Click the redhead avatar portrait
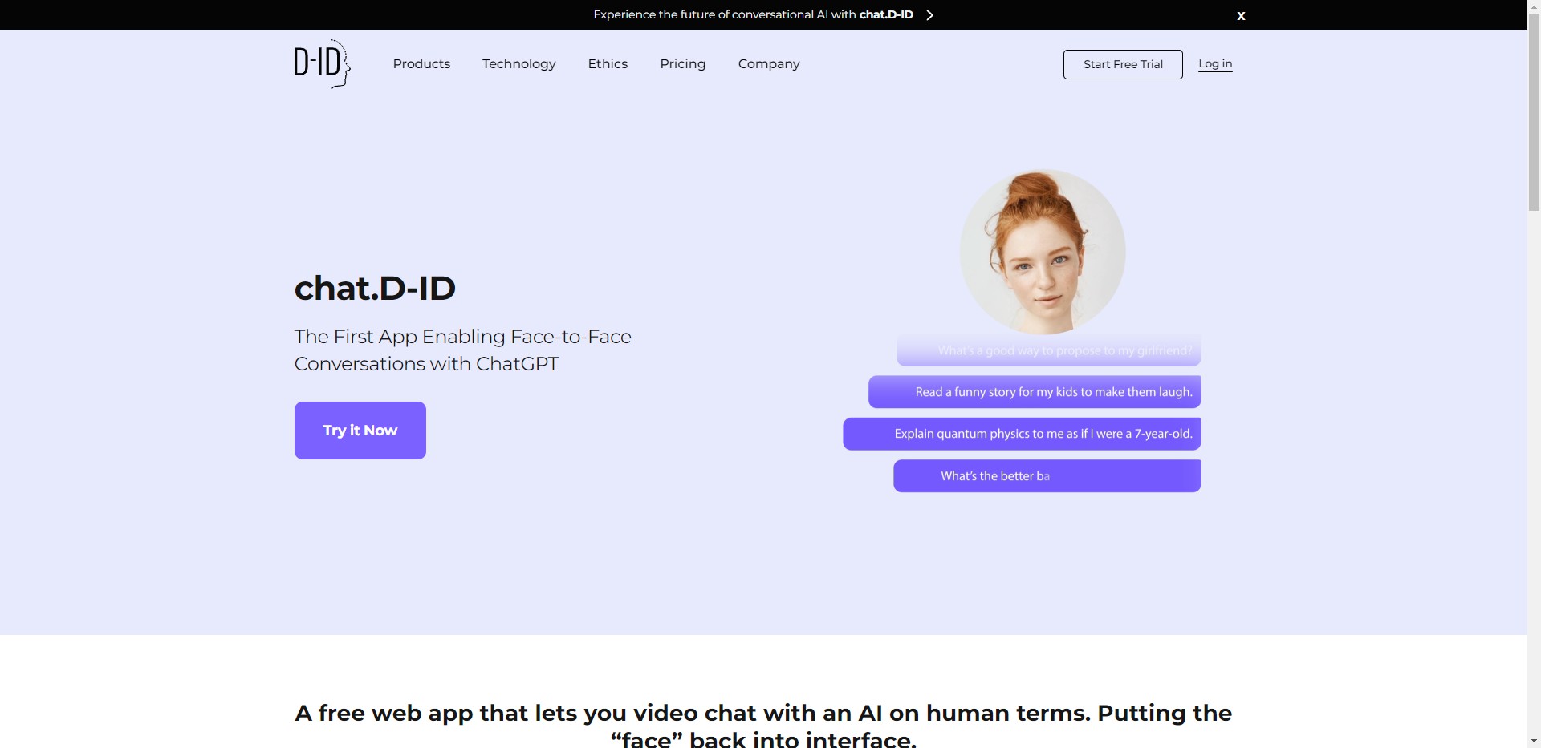Screen dimensions: 1541x748 (x=1043, y=251)
